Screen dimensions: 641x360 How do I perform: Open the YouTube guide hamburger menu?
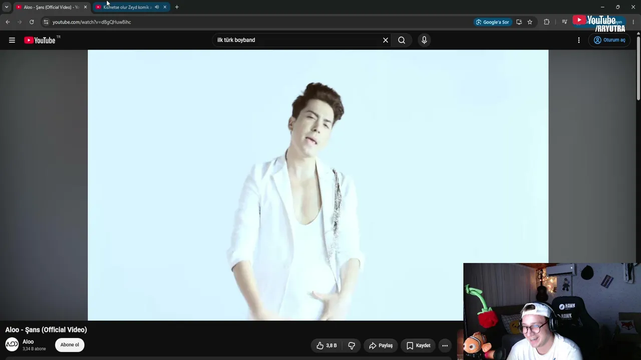pos(12,40)
